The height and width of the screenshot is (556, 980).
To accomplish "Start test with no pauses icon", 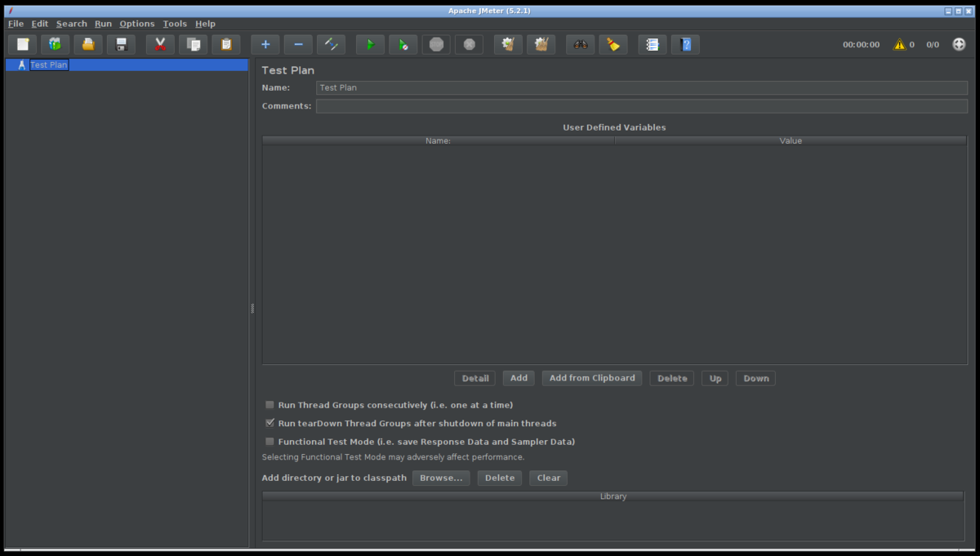I will pyautogui.click(x=403, y=44).
